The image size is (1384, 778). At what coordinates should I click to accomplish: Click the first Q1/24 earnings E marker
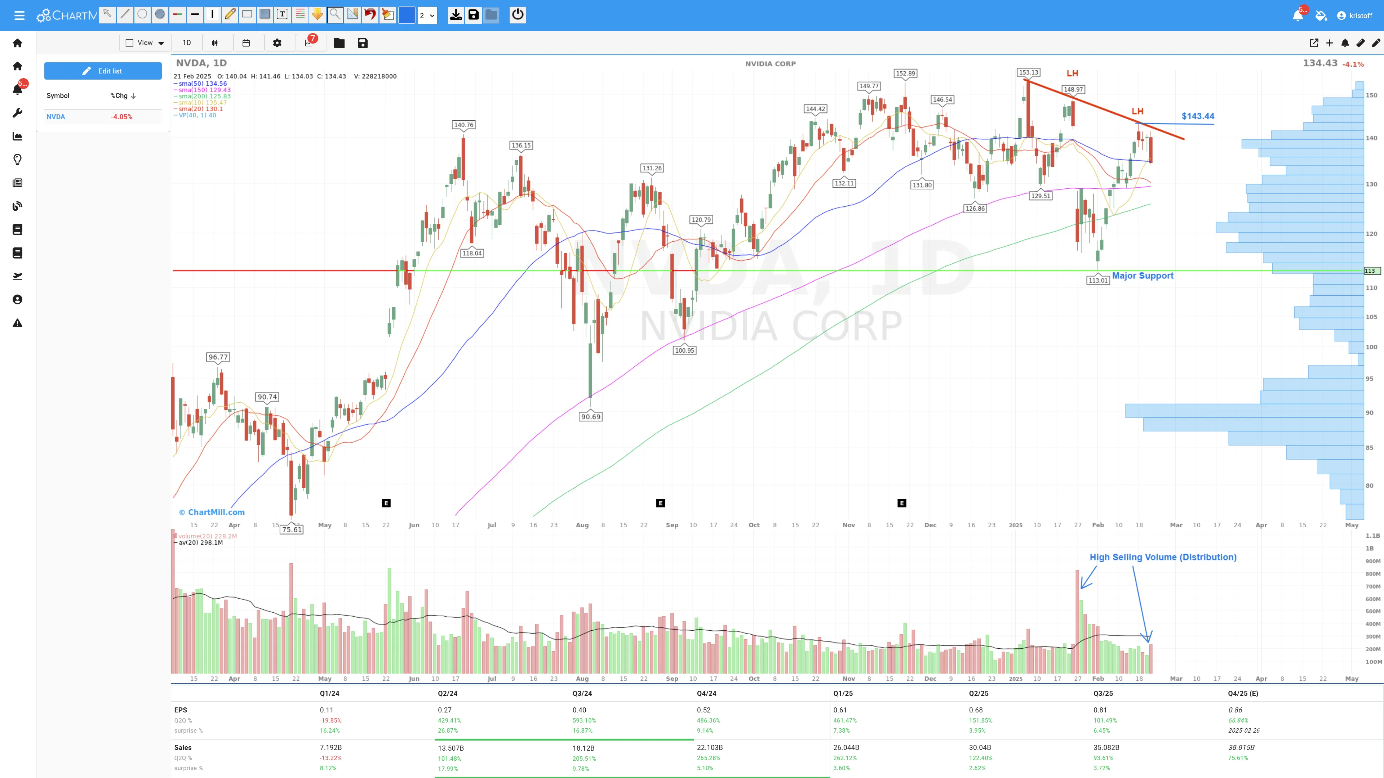click(386, 503)
